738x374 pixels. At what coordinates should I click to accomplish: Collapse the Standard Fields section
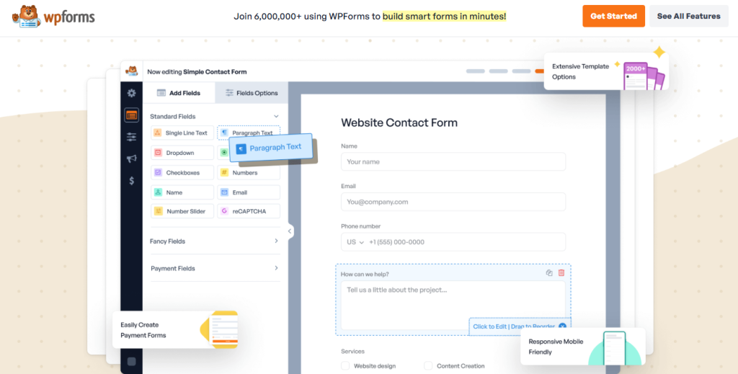click(x=276, y=116)
